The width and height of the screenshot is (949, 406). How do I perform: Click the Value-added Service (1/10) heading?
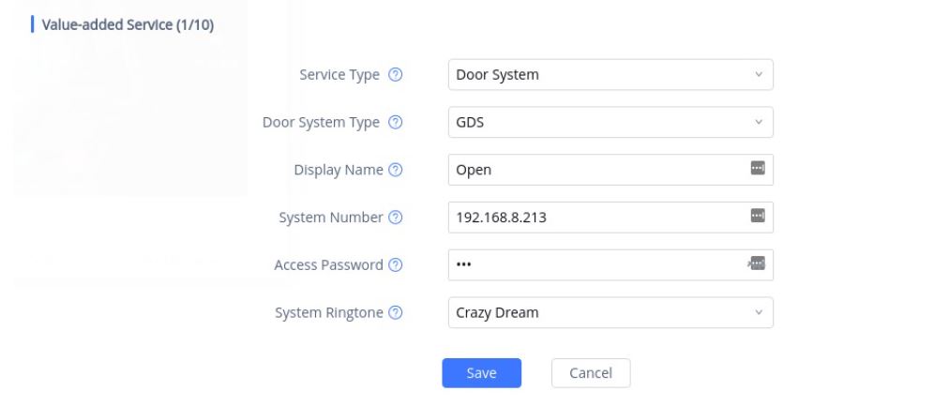(128, 24)
